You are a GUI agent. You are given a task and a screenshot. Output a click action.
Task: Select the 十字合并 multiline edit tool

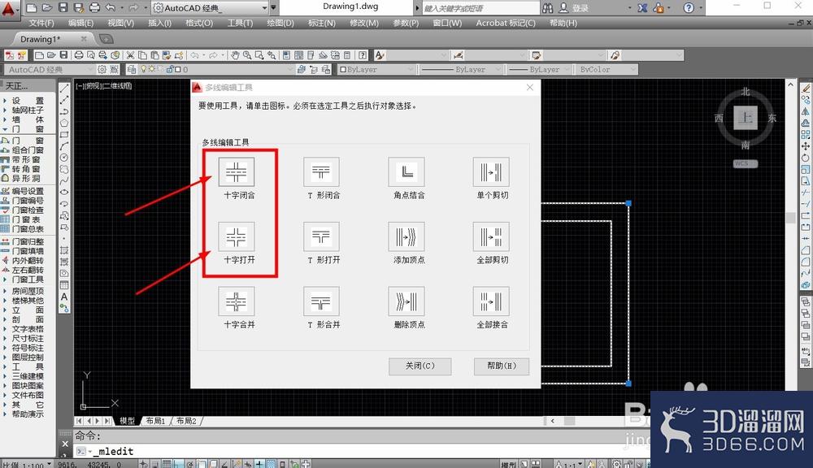click(237, 301)
